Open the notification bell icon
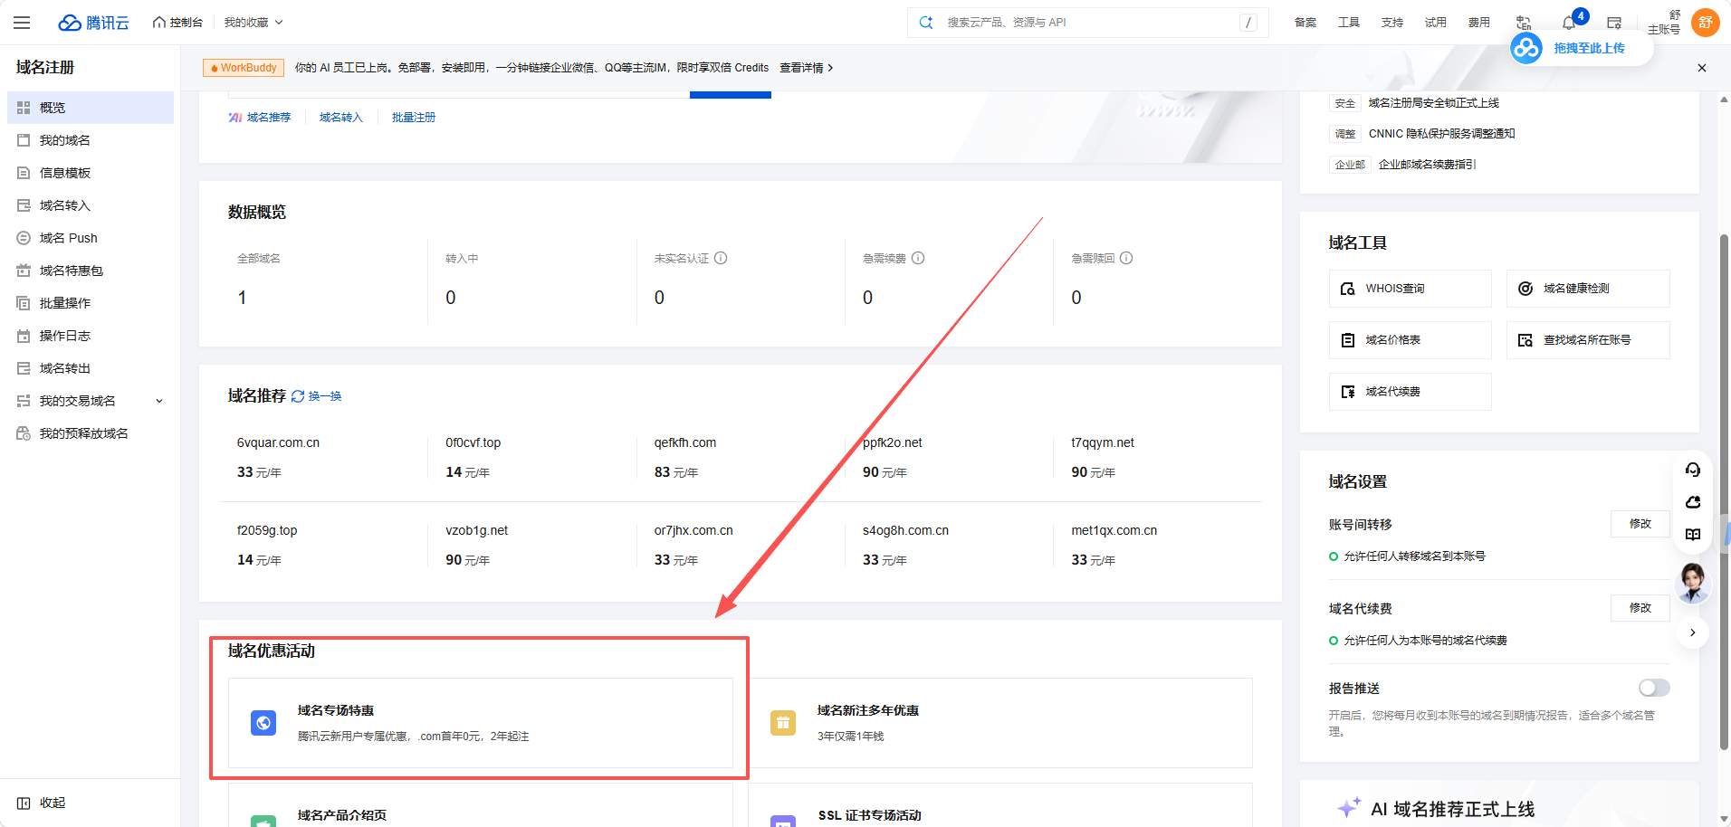The image size is (1731, 827). 1569,23
